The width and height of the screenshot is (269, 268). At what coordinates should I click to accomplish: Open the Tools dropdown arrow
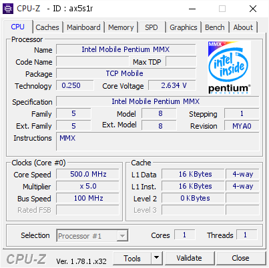(x=157, y=258)
